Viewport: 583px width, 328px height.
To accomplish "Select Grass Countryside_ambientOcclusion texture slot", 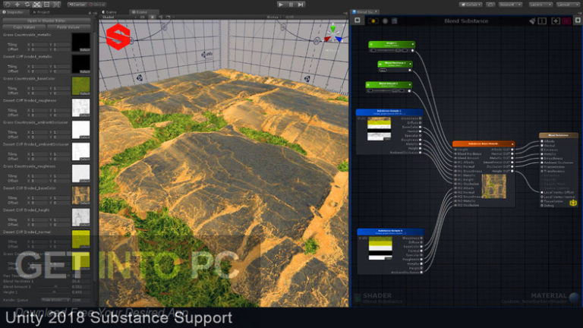I will (x=80, y=130).
